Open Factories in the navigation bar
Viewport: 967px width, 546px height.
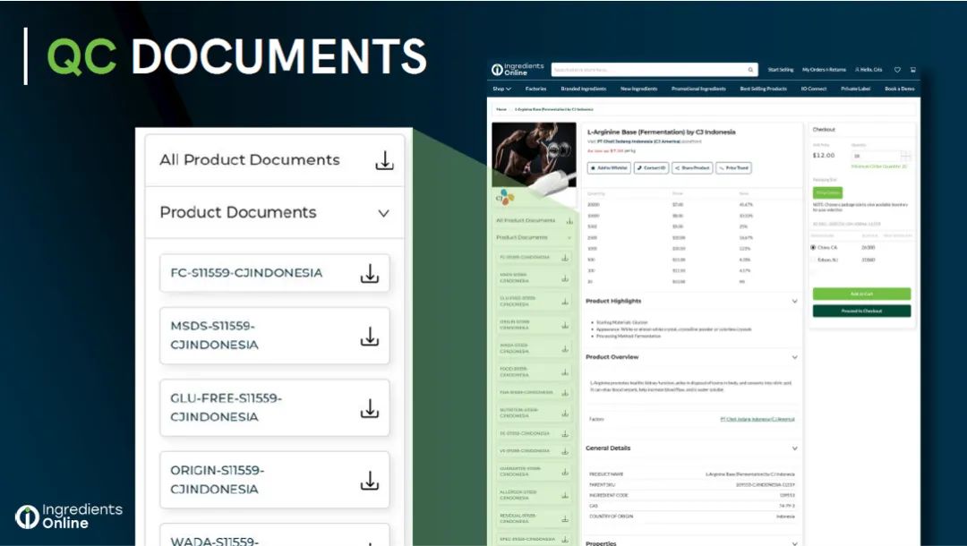click(536, 89)
